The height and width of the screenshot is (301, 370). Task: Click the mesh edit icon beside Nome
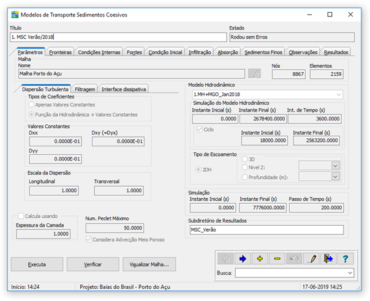[x=254, y=74]
